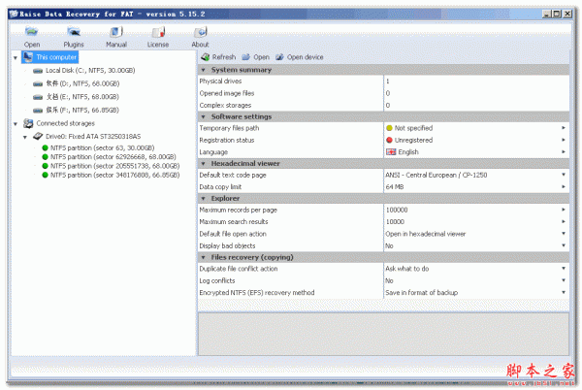Click green dot of partition sector 348176808
The height and width of the screenshot is (390, 582).
point(46,176)
